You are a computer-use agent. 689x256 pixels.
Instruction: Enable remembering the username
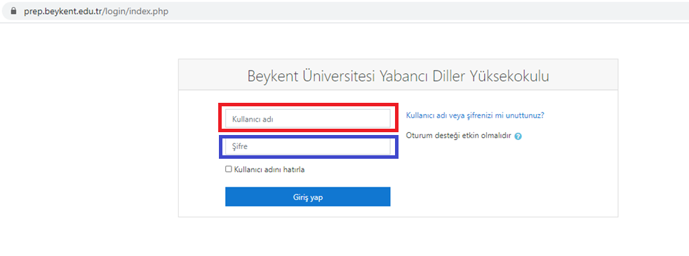click(229, 169)
